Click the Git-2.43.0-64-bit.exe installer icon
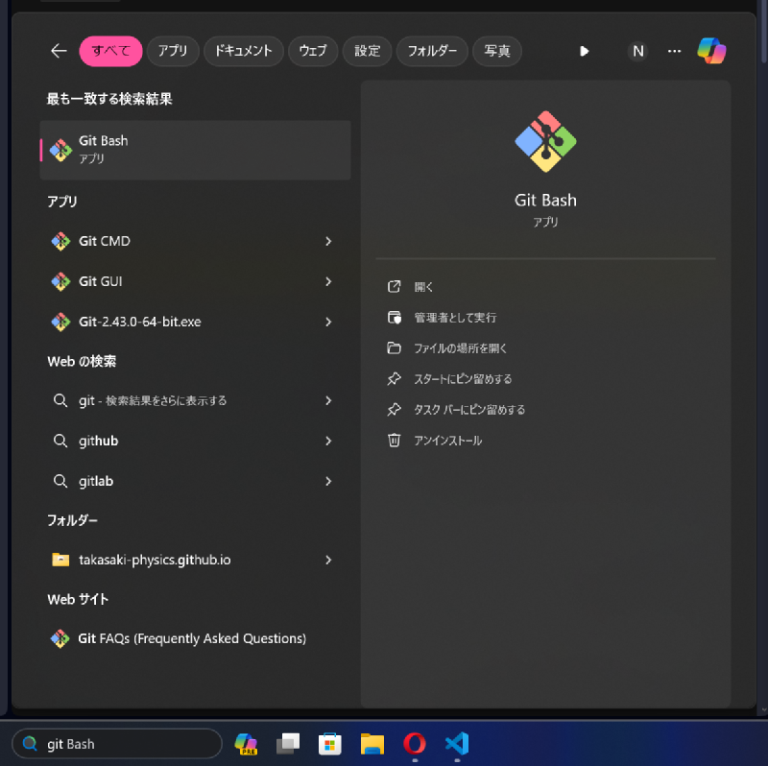The image size is (768, 766). coord(60,322)
